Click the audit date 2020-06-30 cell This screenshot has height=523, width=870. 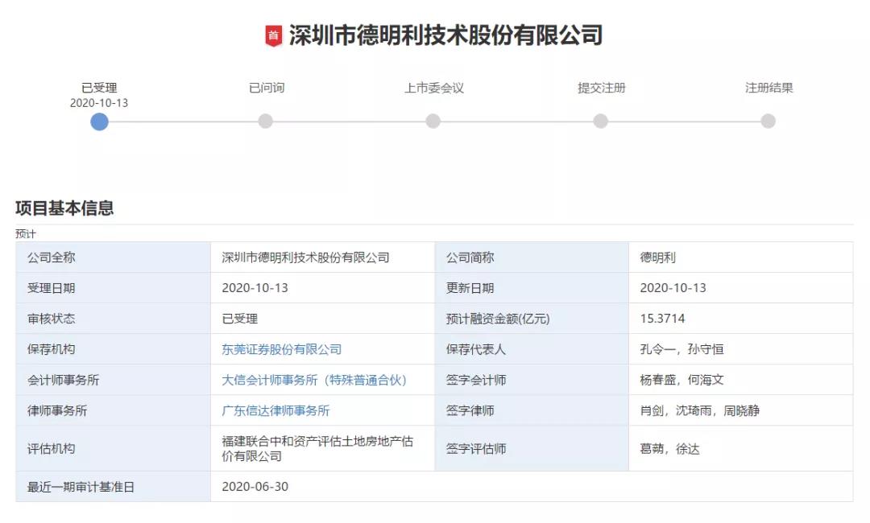[x=255, y=486]
